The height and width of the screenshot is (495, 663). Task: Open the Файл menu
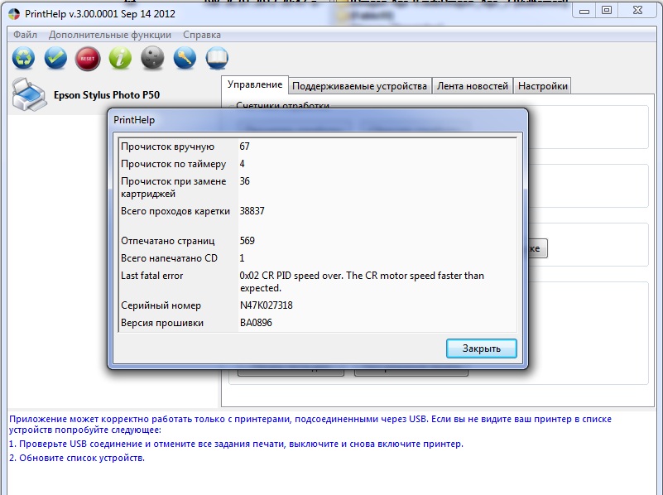click(25, 35)
